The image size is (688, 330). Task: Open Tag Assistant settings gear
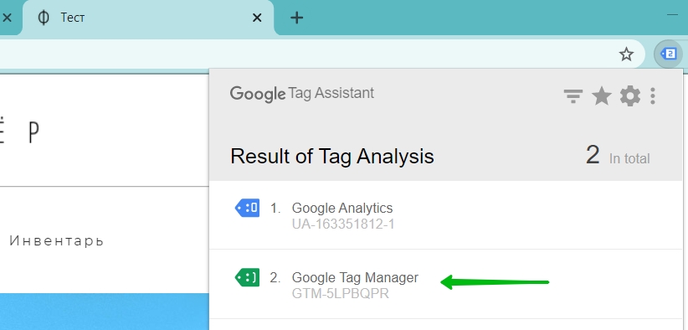click(x=630, y=95)
